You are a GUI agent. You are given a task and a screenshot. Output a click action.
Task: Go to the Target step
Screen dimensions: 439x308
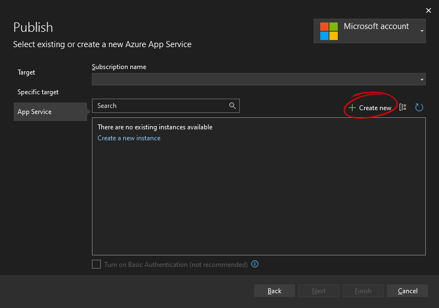click(26, 72)
